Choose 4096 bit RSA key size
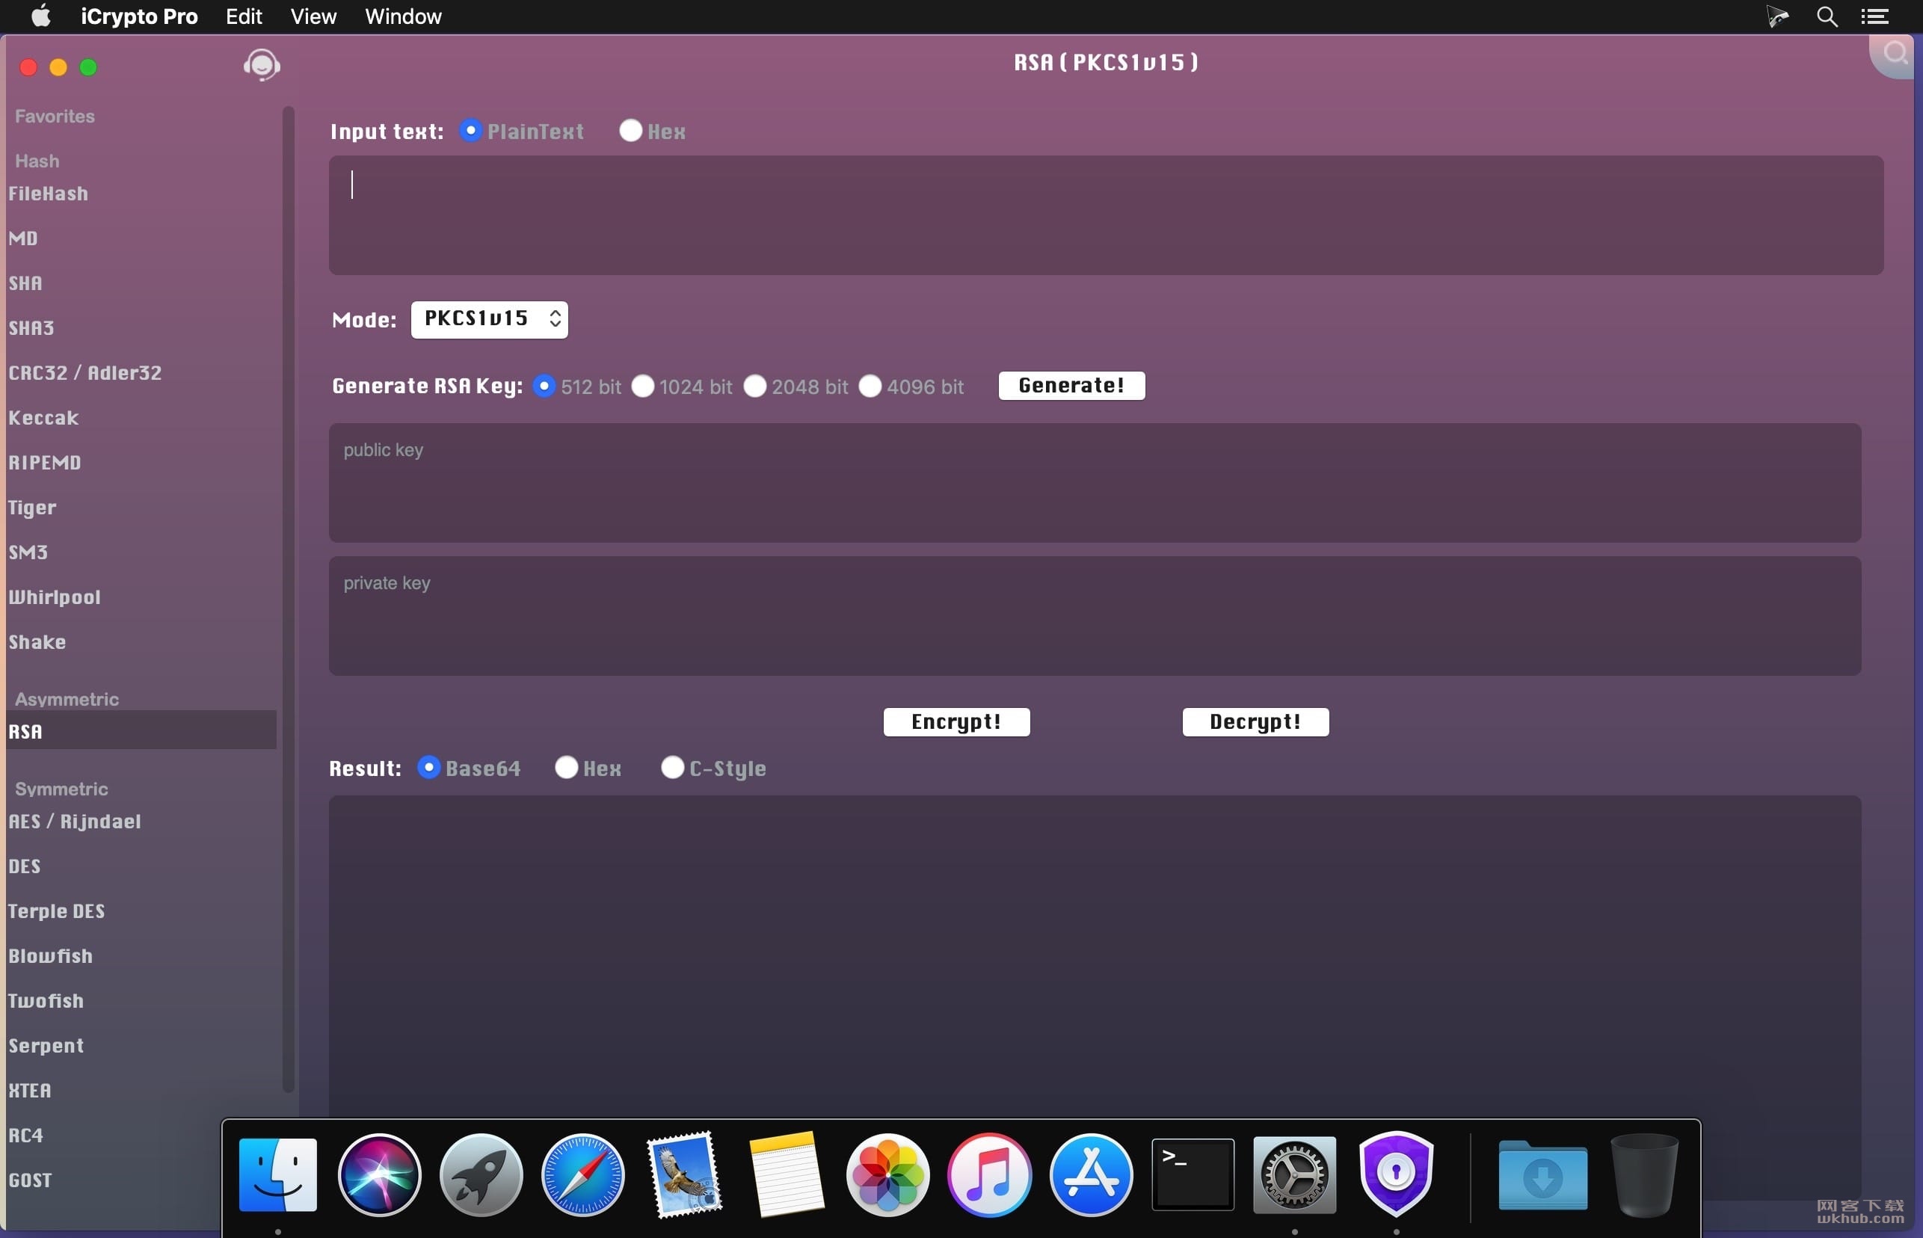The width and height of the screenshot is (1923, 1238). (x=870, y=386)
